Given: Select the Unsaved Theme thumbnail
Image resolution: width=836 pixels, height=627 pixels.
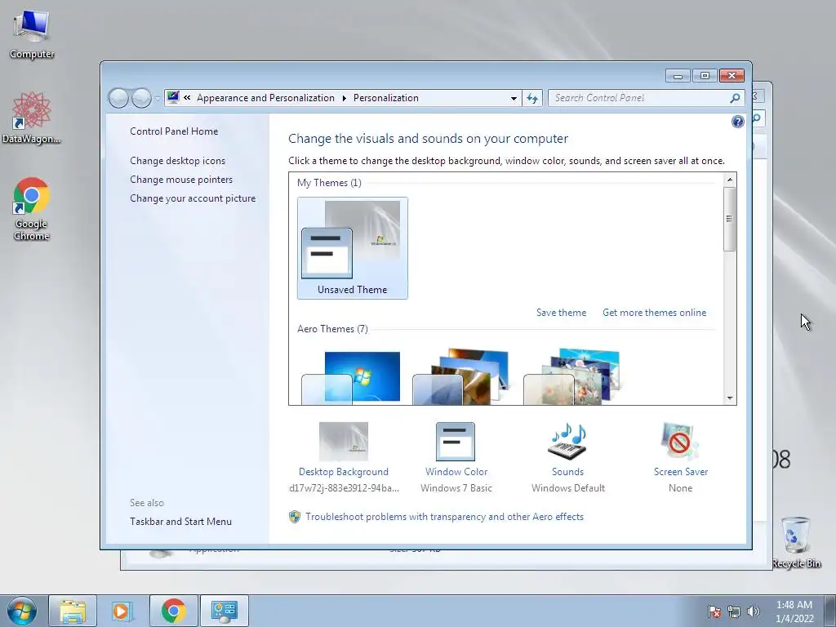Looking at the screenshot, I should coord(353,248).
